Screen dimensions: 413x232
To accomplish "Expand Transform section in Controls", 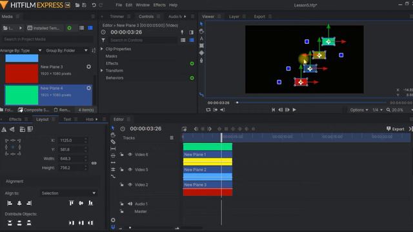I will tap(102, 70).
